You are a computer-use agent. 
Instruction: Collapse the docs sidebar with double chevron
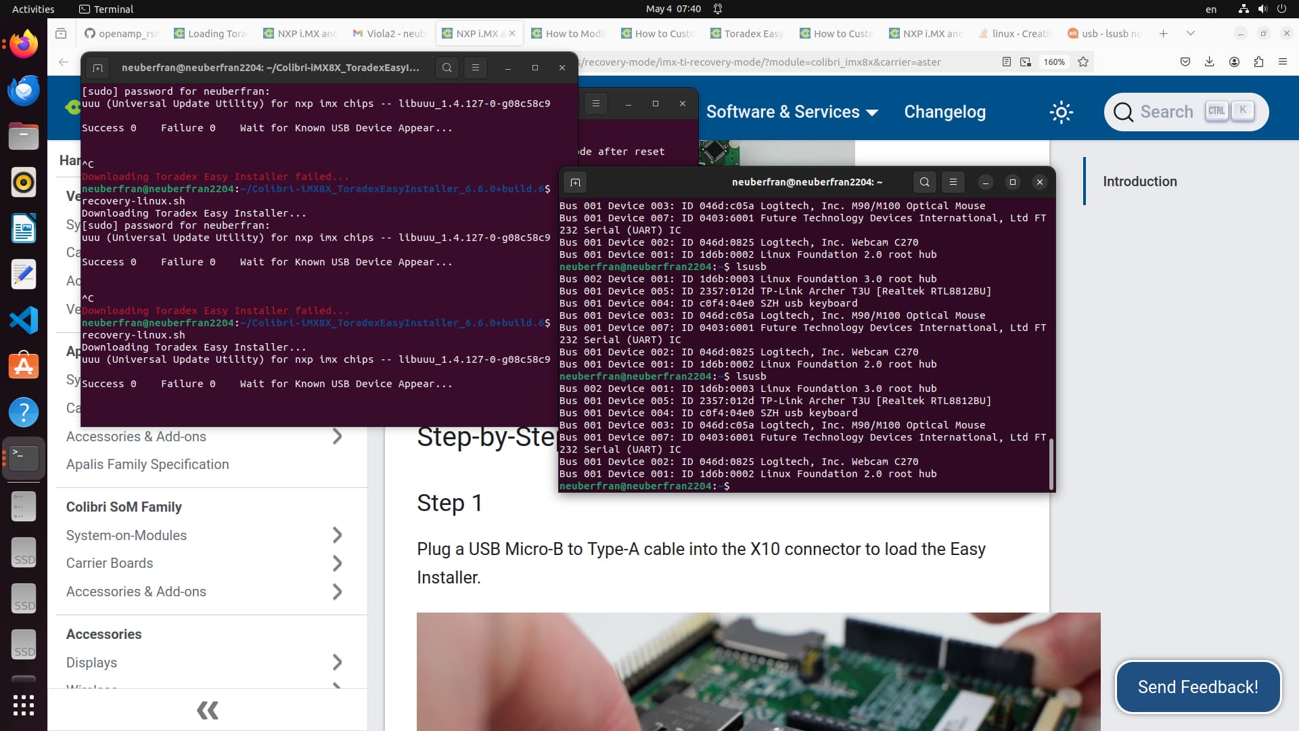[x=208, y=710]
